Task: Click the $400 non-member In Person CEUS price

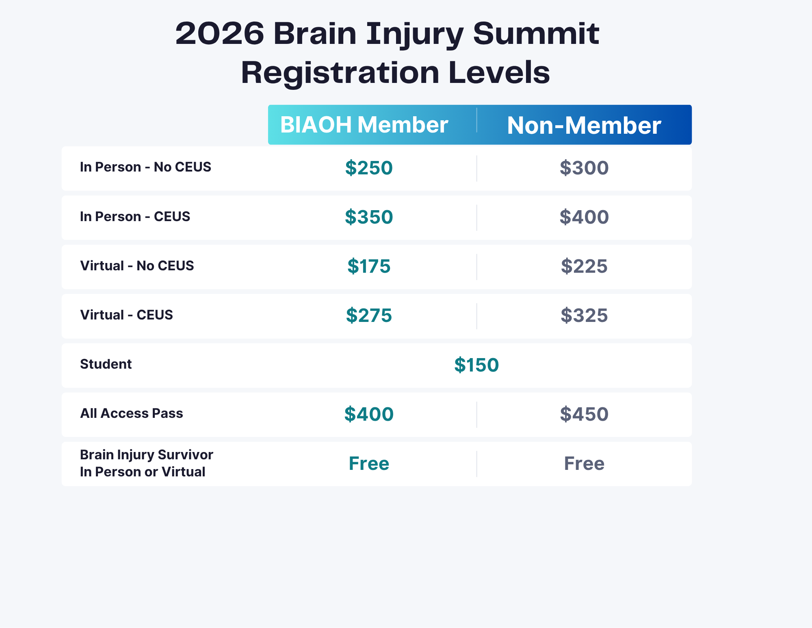Action: pyautogui.click(x=584, y=217)
